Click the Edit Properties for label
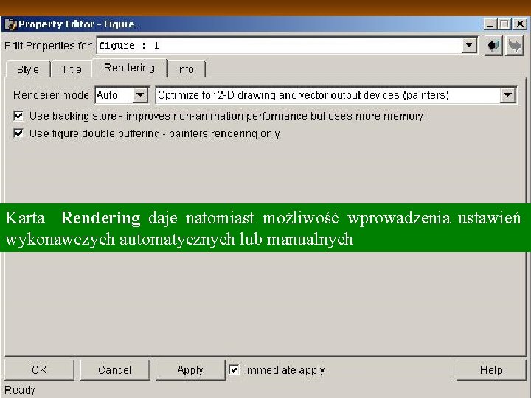531x398 pixels. click(49, 46)
